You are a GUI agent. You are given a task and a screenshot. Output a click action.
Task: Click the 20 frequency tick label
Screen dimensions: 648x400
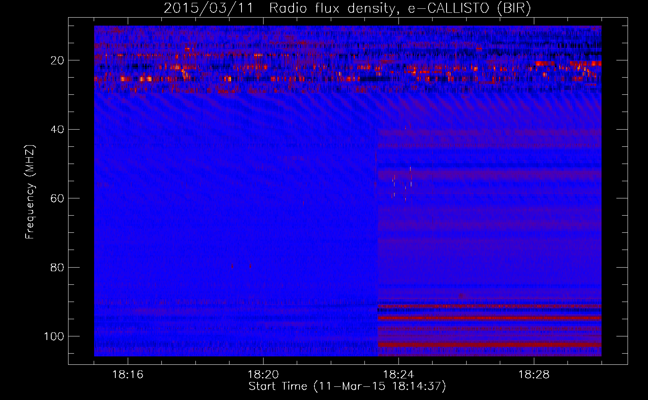tap(57, 60)
